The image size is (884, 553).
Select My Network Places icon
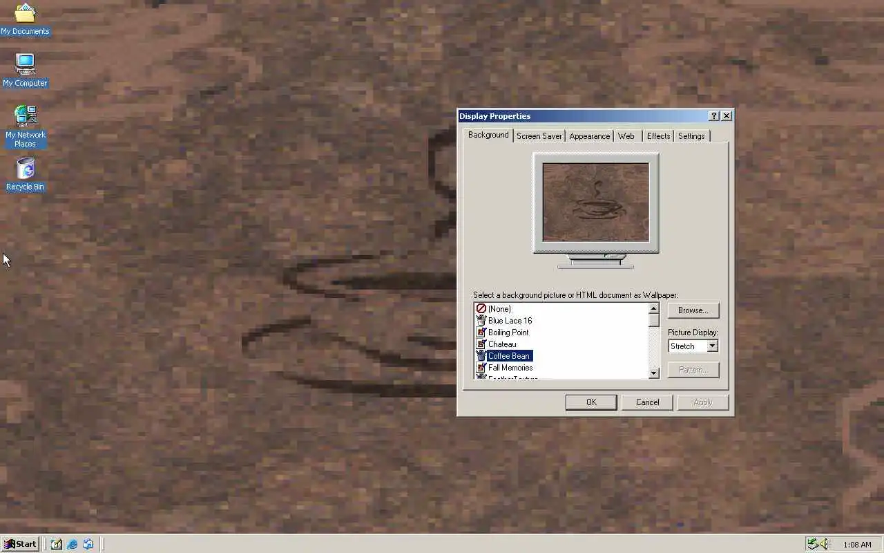(25, 126)
